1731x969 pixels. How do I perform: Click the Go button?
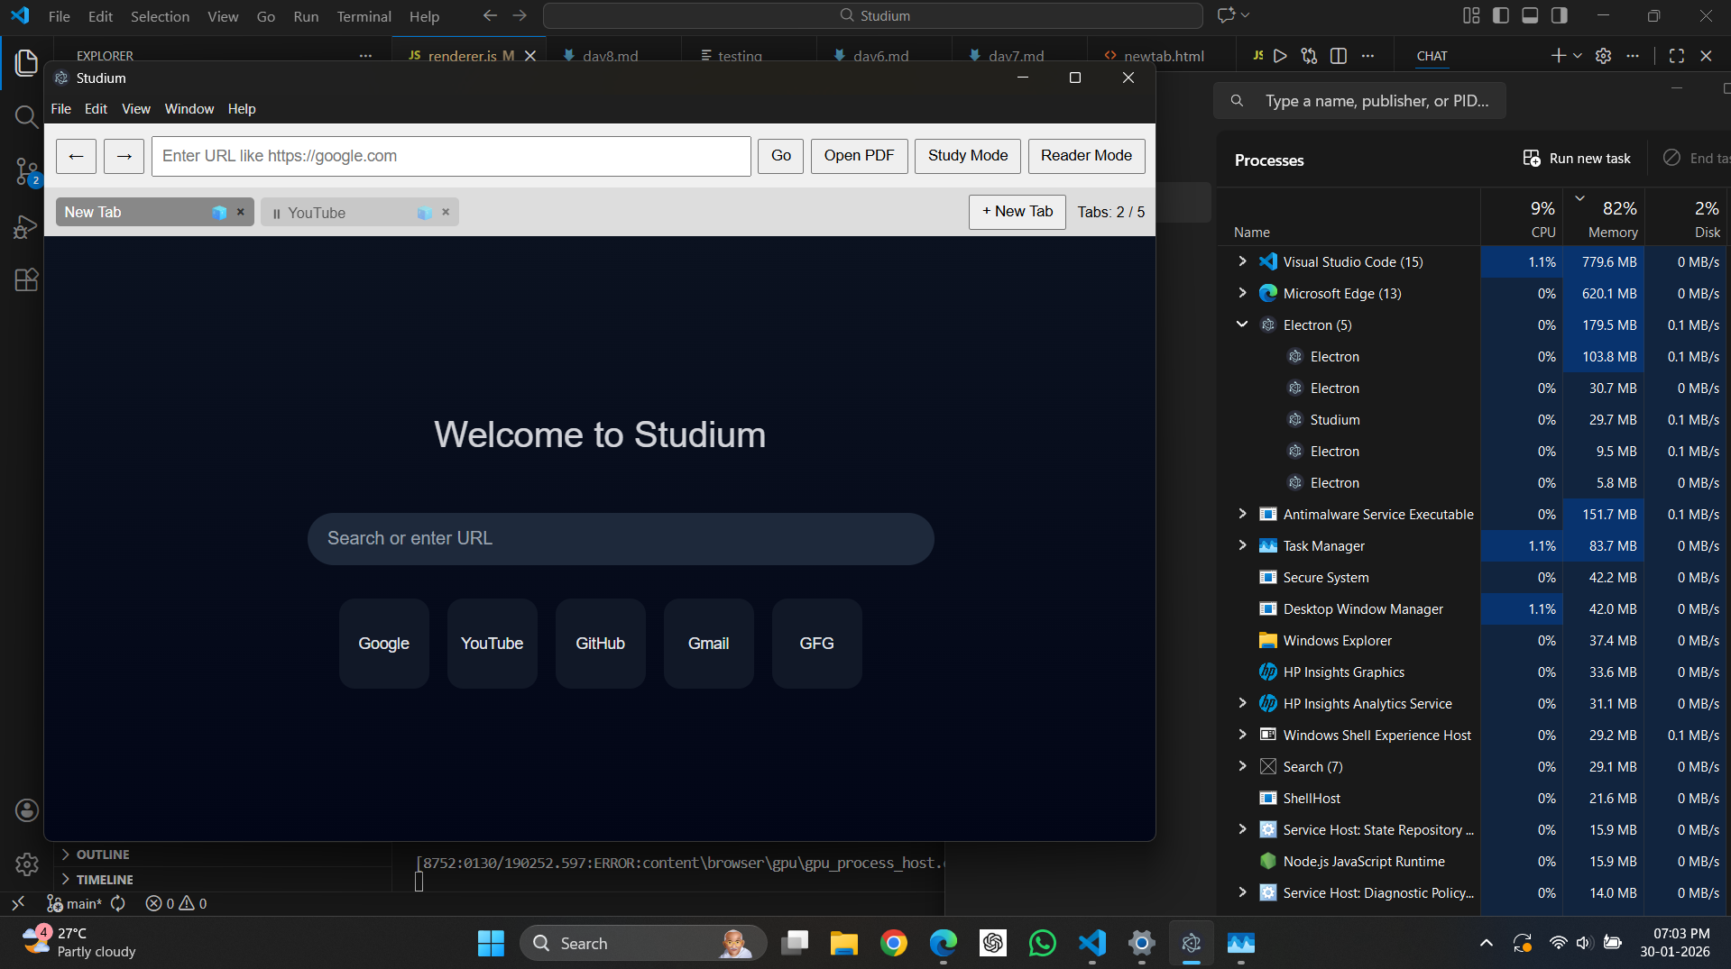(x=781, y=156)
